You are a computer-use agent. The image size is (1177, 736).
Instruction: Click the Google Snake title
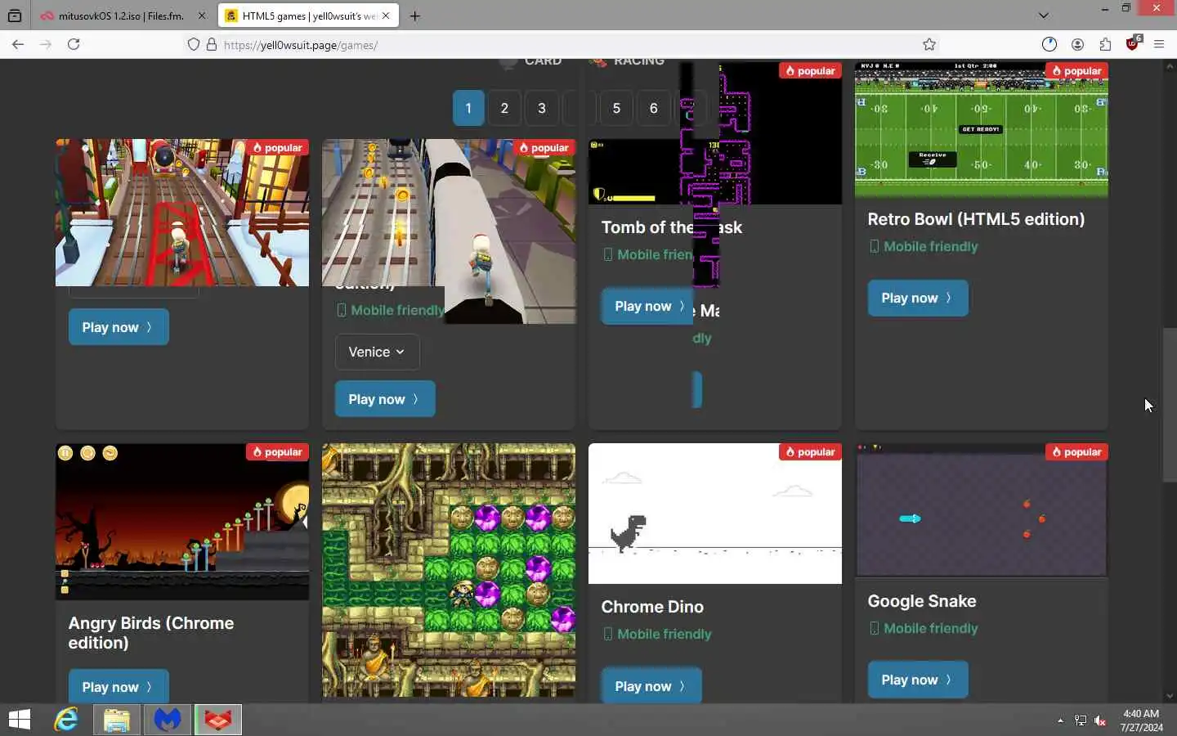(x=922, y=601)
